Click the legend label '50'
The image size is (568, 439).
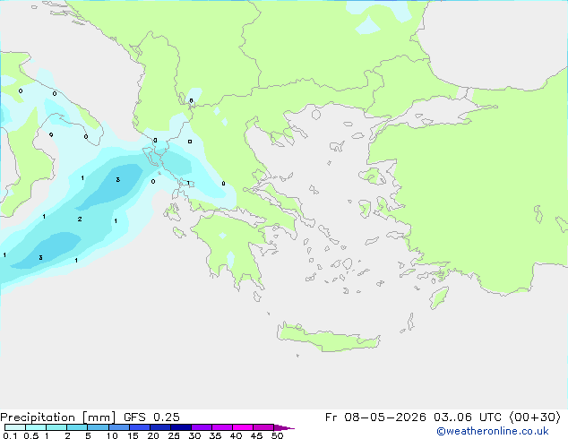[x=277, y=435]
